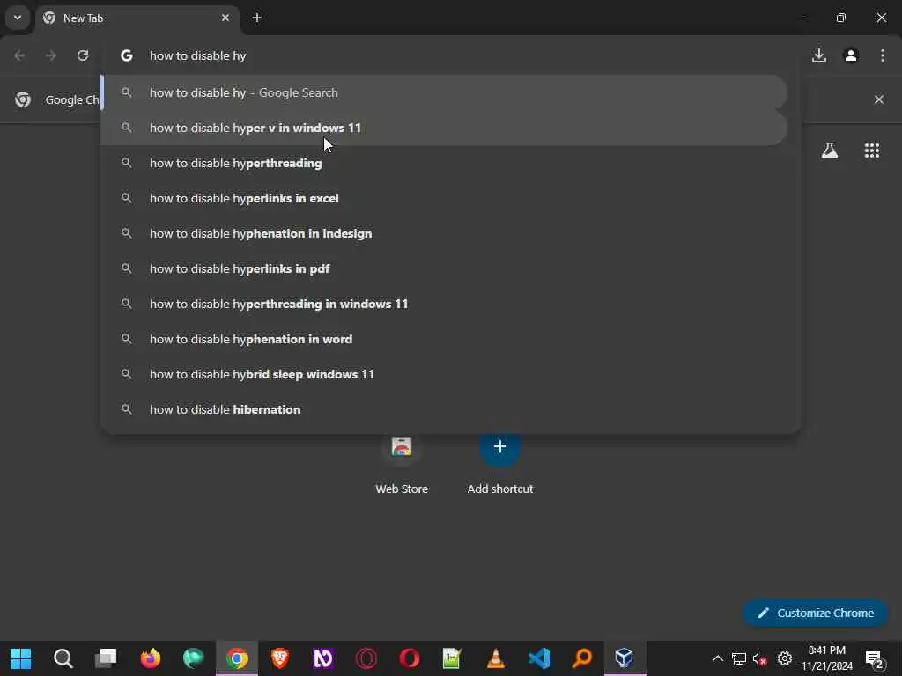This screenshot has width=902, height=676.
Task: Choose 'how to disable hy - Google Search' suggestion
Action: (444, 92)
